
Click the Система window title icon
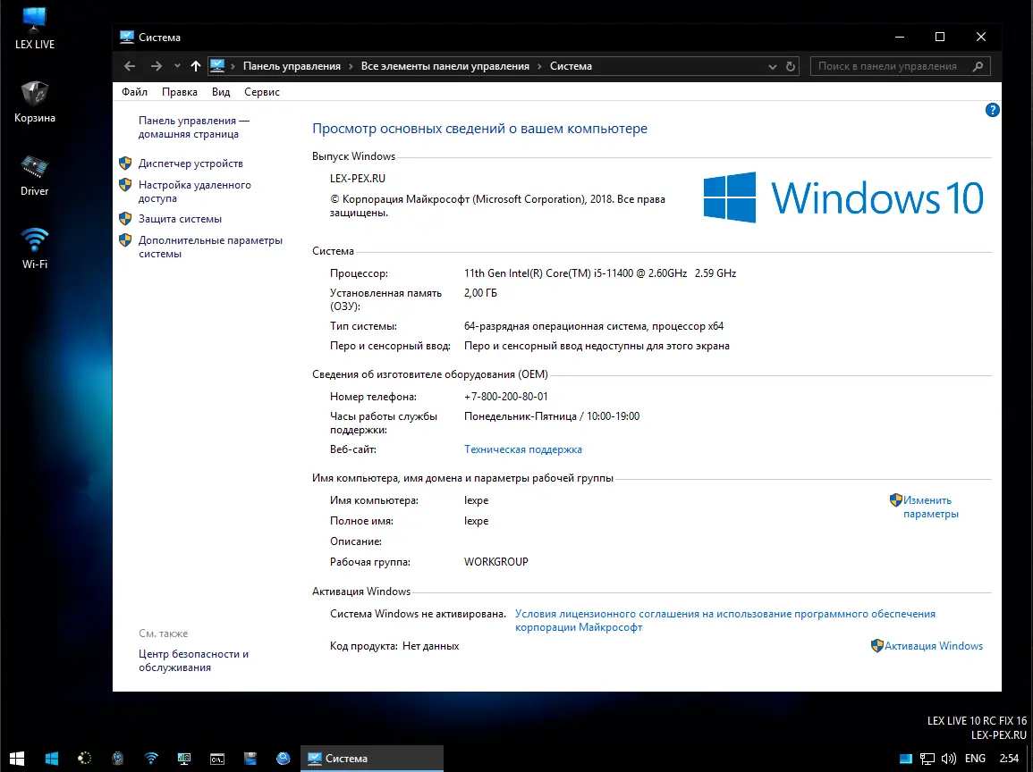tap(126, 37)
